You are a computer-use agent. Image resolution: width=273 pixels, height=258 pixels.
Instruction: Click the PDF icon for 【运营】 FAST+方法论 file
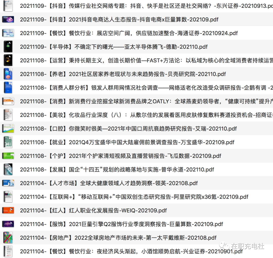click(8, 60)
